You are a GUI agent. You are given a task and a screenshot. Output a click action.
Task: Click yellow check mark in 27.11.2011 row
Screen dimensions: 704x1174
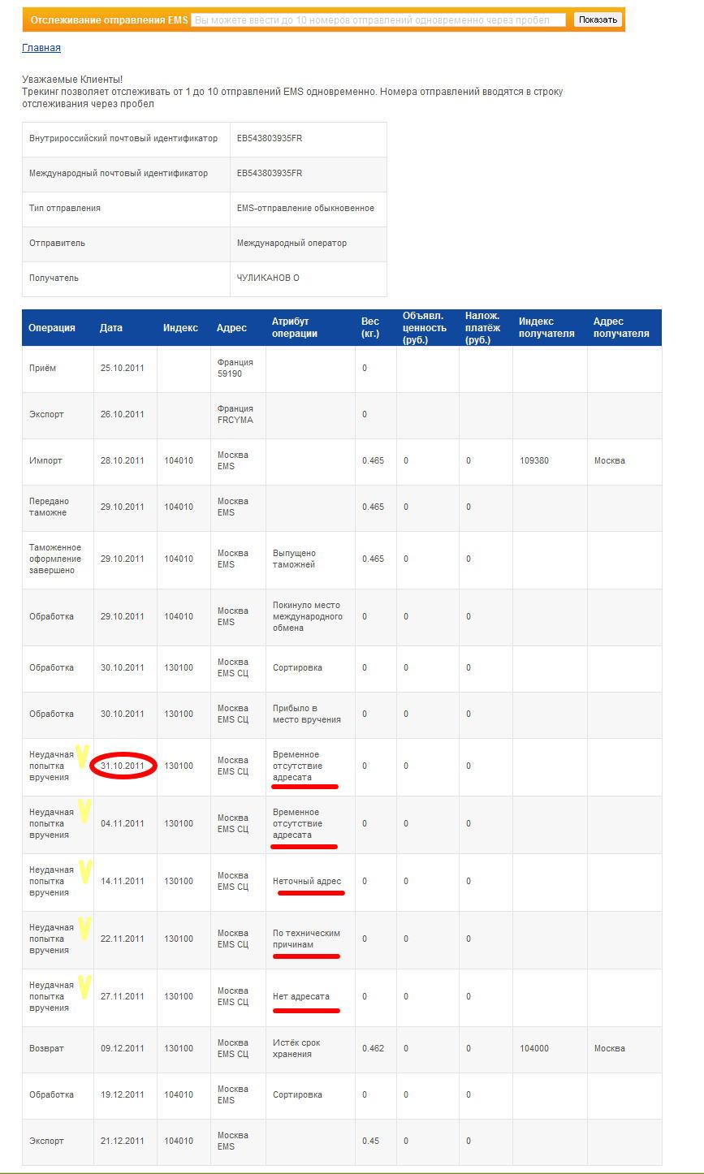point(84,985)
